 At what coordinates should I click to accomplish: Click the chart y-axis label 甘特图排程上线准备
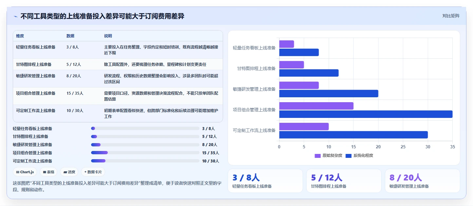256,68
